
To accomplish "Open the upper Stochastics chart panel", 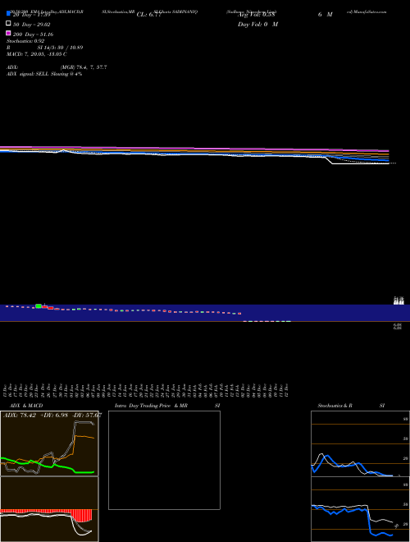I will coord(360,443).
